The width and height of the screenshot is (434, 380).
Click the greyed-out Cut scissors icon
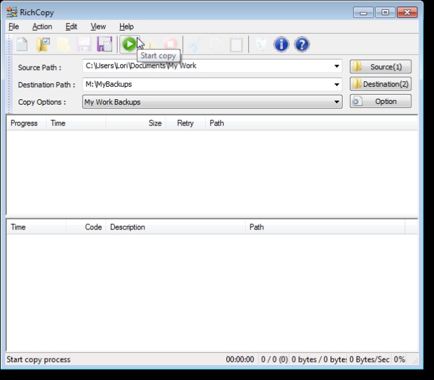coord(195,44)
